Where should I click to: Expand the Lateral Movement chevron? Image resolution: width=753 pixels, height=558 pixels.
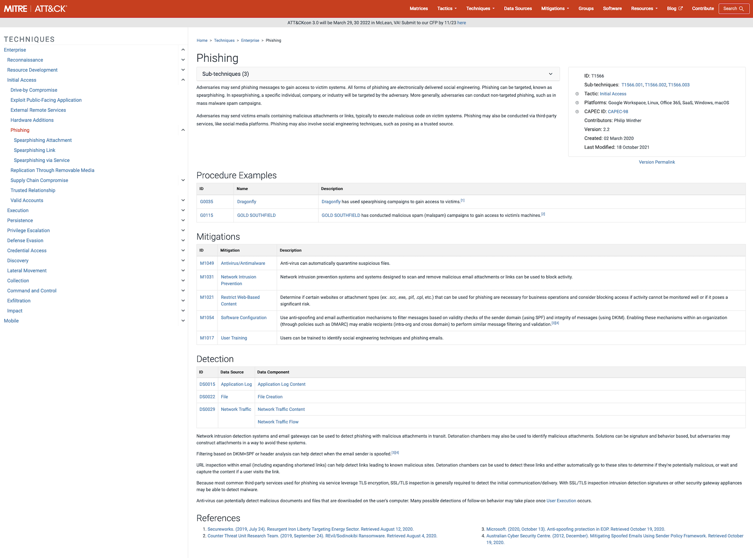coord(183,271)
